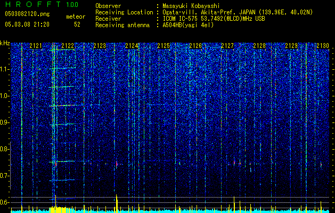
Task: Click the meteor count value 52
Action: click(x=77, y=24)
